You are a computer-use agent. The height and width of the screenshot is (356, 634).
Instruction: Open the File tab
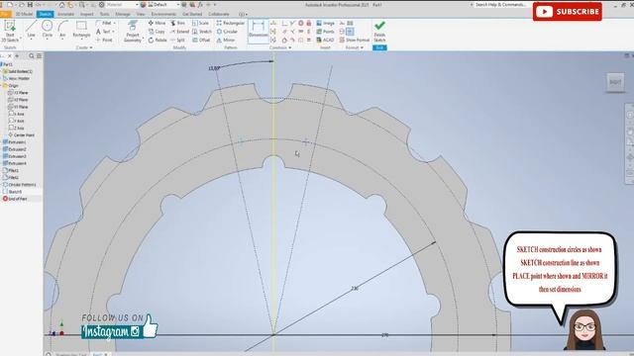click(x=5, y=14)
